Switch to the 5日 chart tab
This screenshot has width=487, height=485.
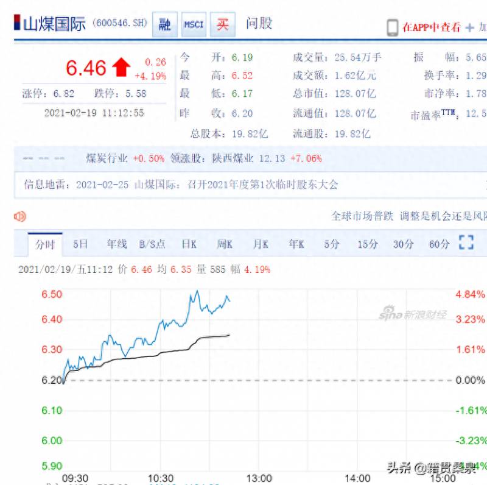coord(80,244)
